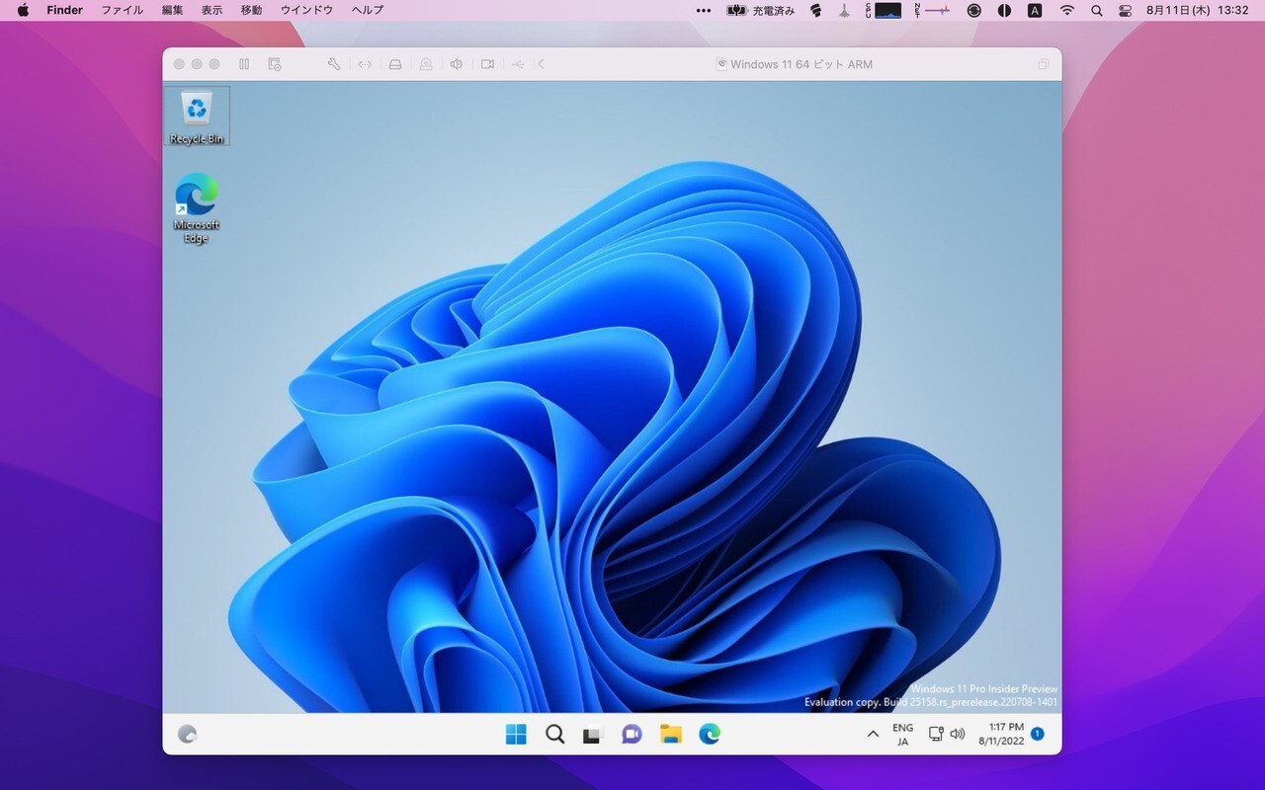
Task: Open the ENG JA language switcher
Action: point(902,734)
